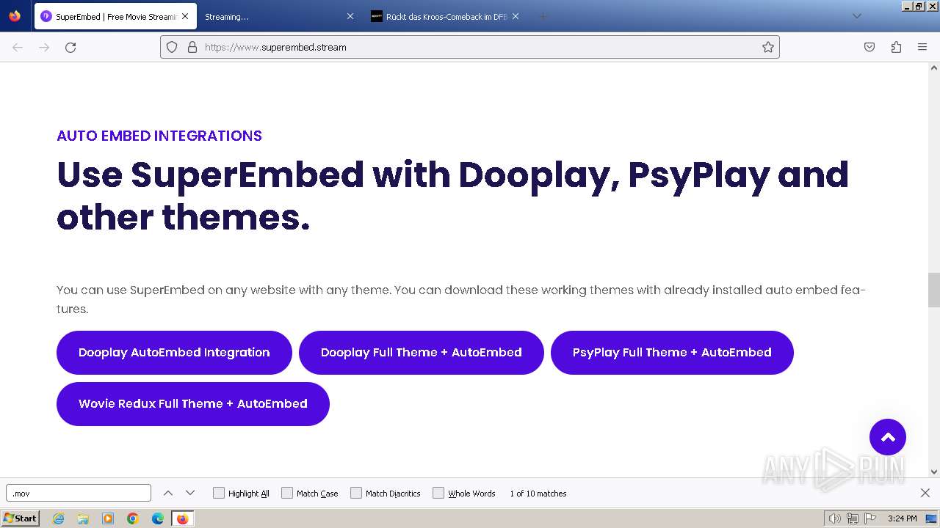Image resolution: width=940 pixels, height=528 pixels.
Task: Open Windows Media Player in taskbar
Action: click(x=108, y=518)
